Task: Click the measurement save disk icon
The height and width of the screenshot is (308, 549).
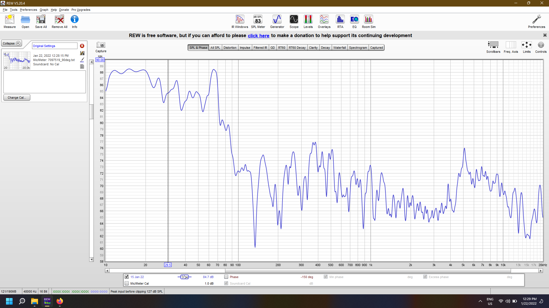Action: (82, 53)
